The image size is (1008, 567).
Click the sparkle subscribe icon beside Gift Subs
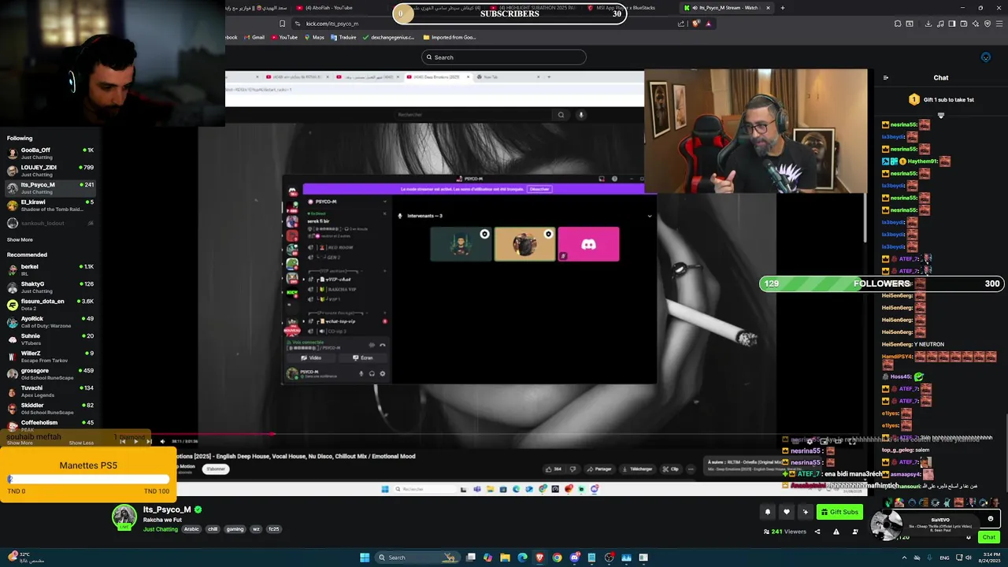(805, 512)
